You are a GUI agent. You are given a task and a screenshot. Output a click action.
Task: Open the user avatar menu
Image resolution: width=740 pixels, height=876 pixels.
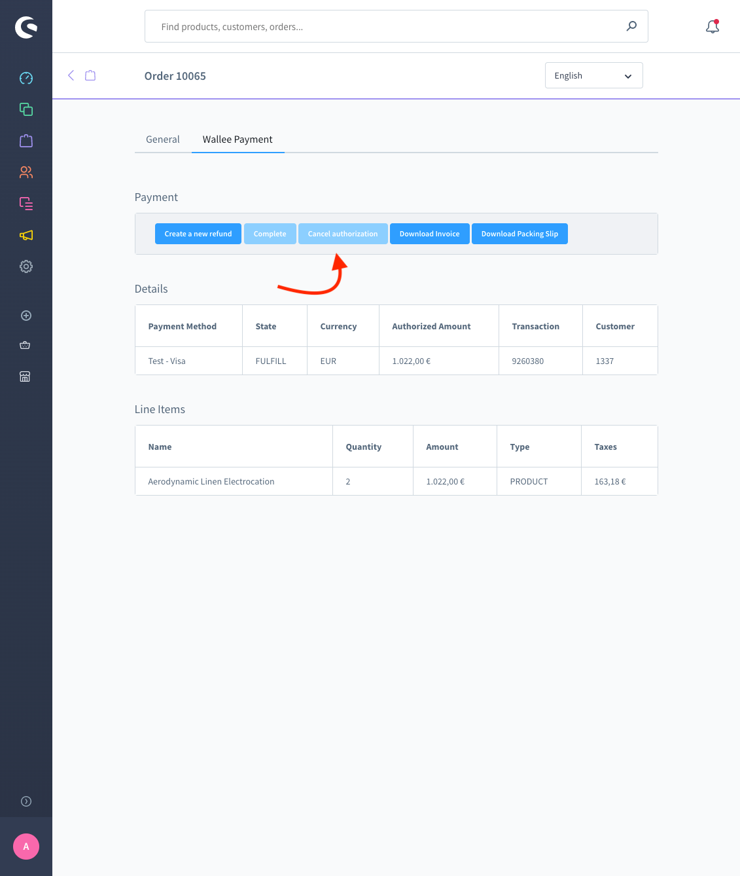26,847
